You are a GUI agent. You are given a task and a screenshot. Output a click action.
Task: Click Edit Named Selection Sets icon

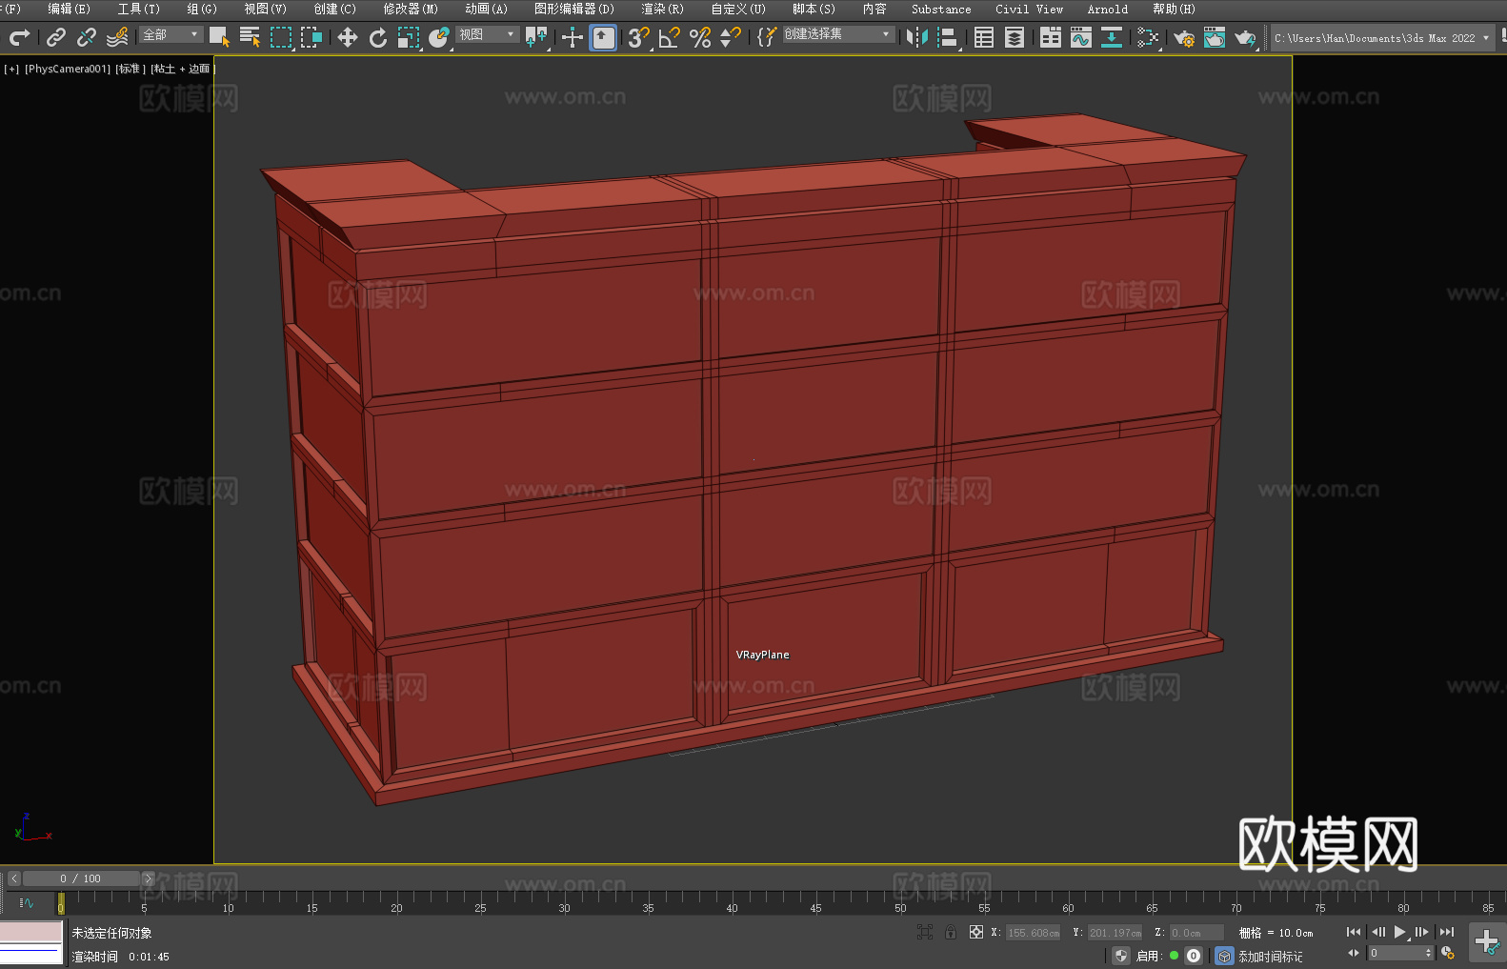(x=767, y=37)
